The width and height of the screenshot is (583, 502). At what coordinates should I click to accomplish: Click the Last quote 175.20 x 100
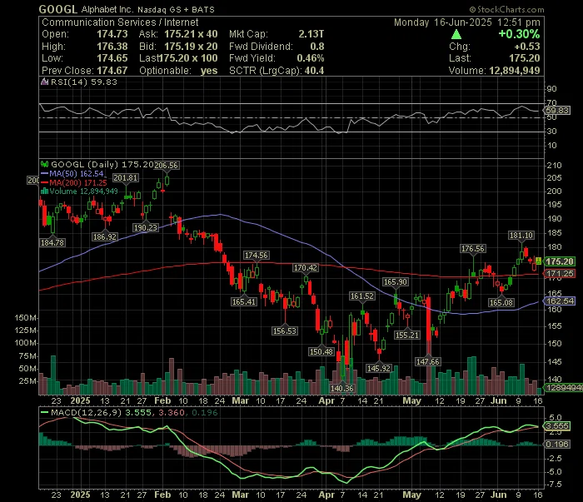tap(188, 58)
